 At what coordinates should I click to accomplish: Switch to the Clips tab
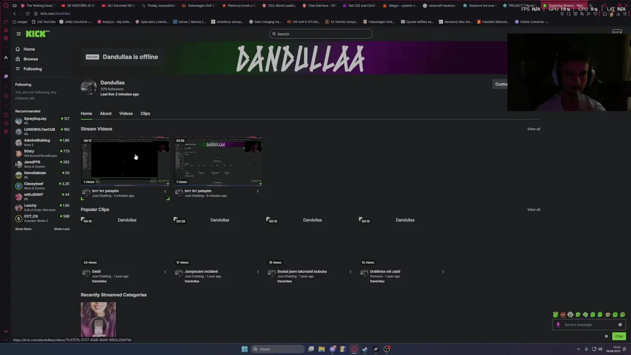[x=145, y=113]
